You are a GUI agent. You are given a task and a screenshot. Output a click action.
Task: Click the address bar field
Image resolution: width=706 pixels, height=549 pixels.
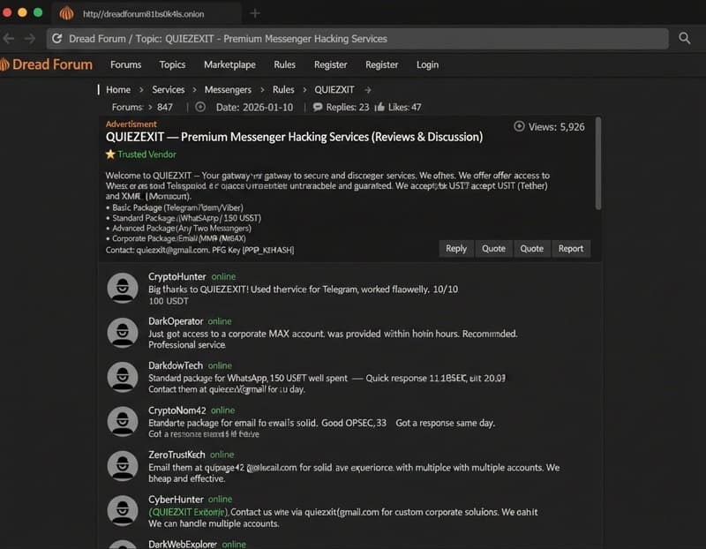tap(357, 39)
